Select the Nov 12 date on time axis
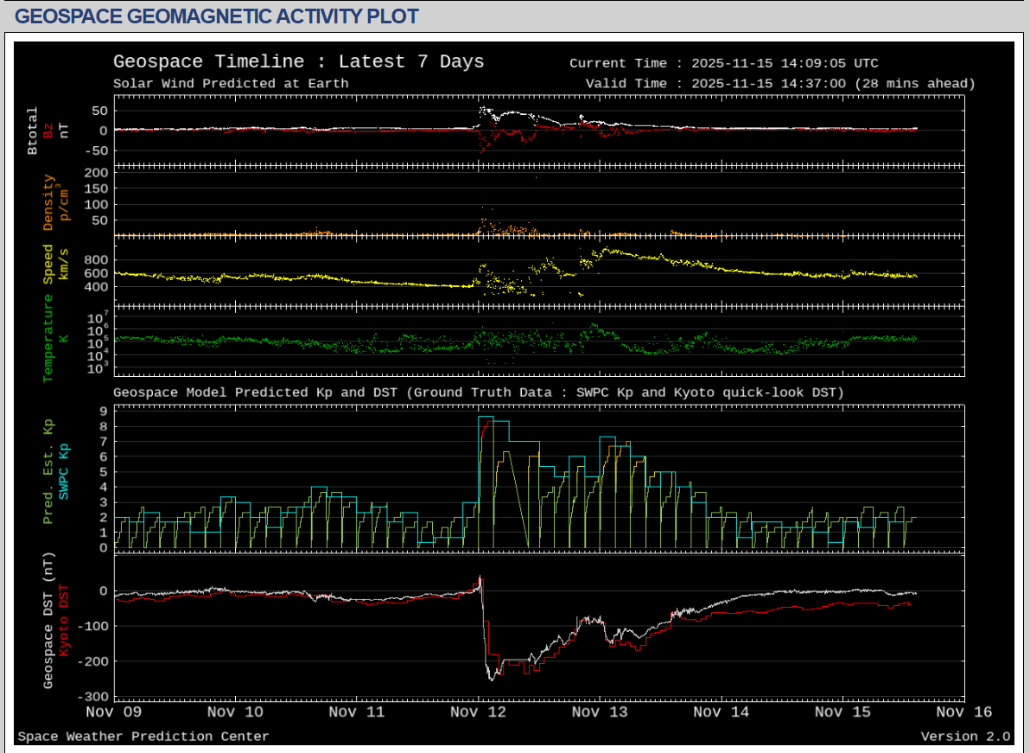Image resolution: width=1030 pixels, height=753 pixels. (479, 712)
